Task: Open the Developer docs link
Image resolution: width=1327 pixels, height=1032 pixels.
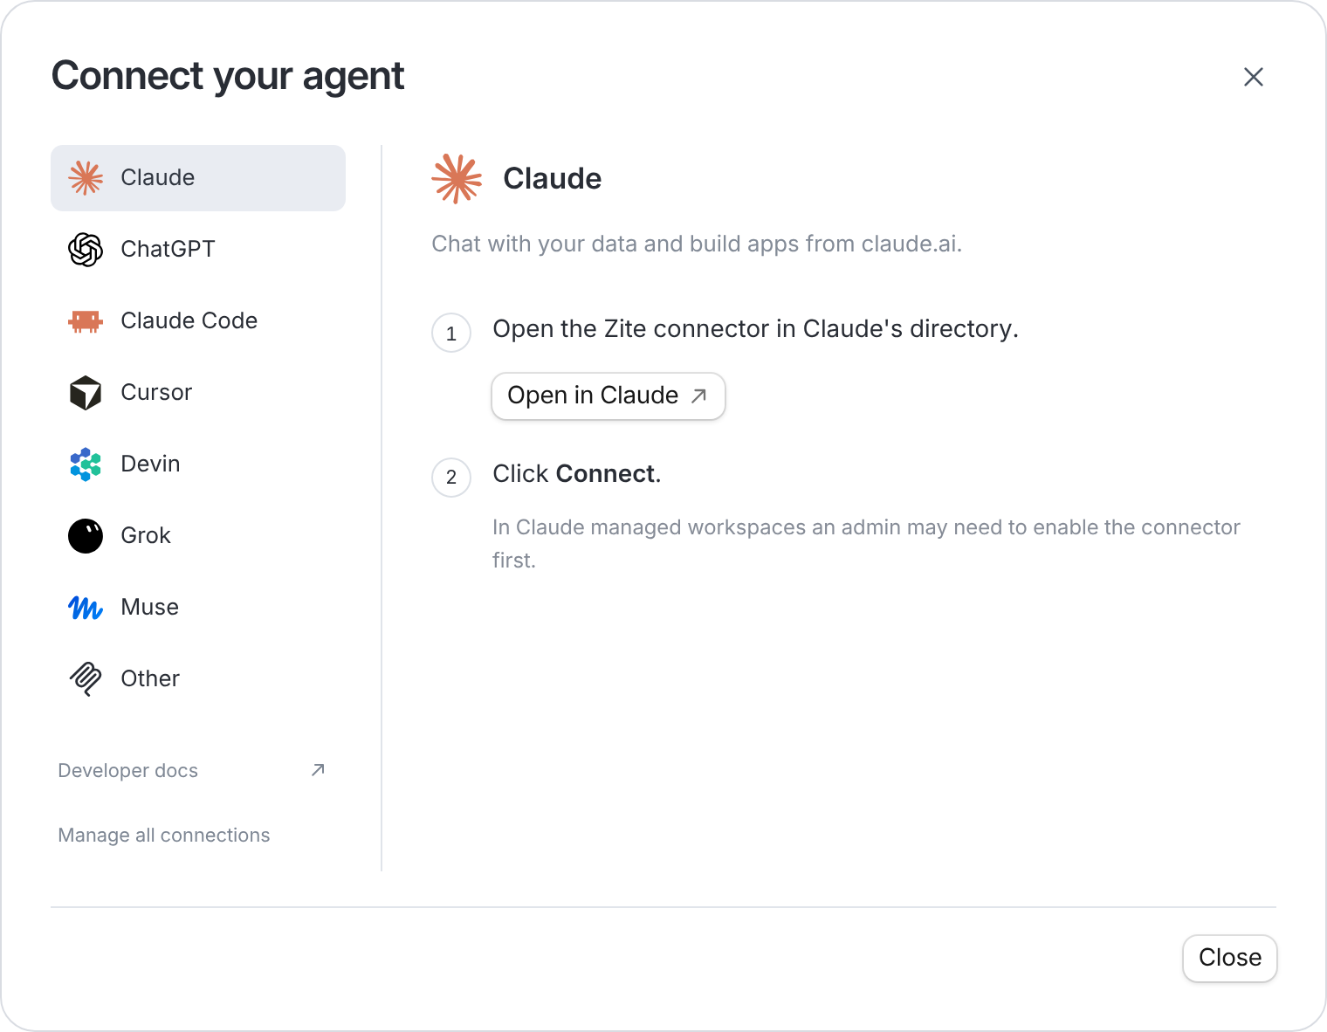Action: pyautogui.click(x=128, y=770)
